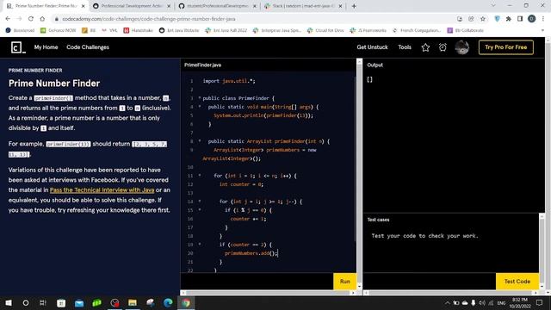Switch to Chrome on the taskbar
This screenshot has width=551, height=310.
click(x=186, y=302)
